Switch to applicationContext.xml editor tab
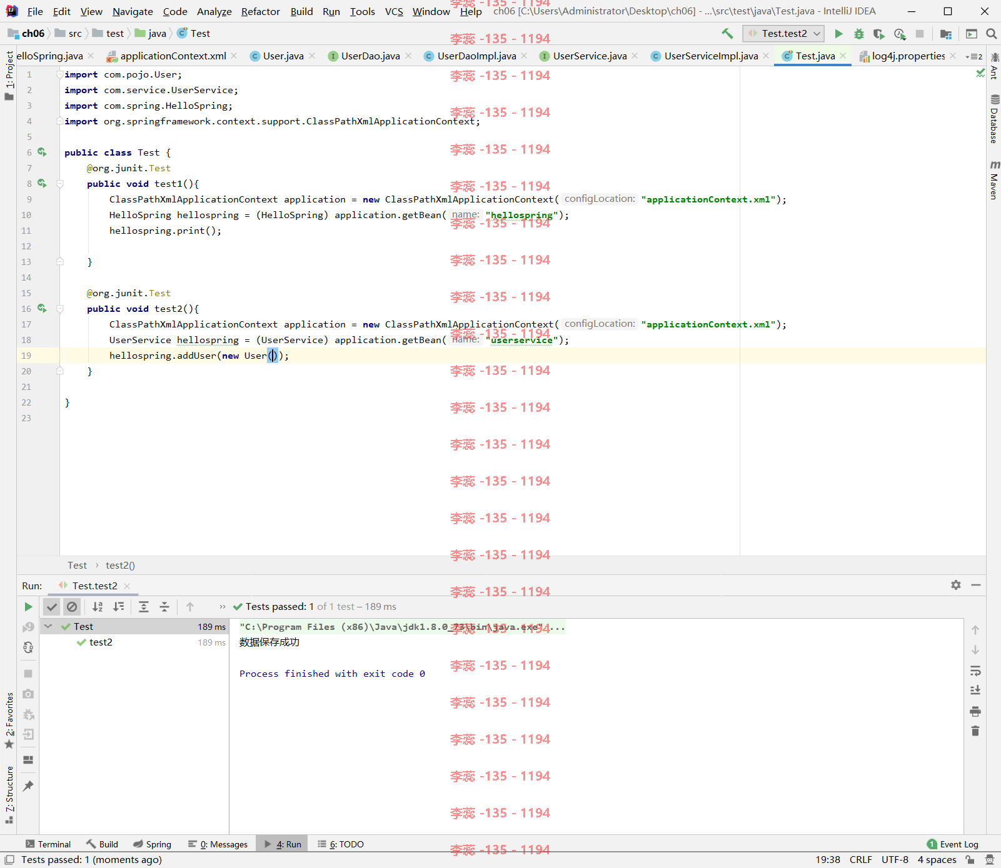The image size is (1001, 868). (173, 56)
